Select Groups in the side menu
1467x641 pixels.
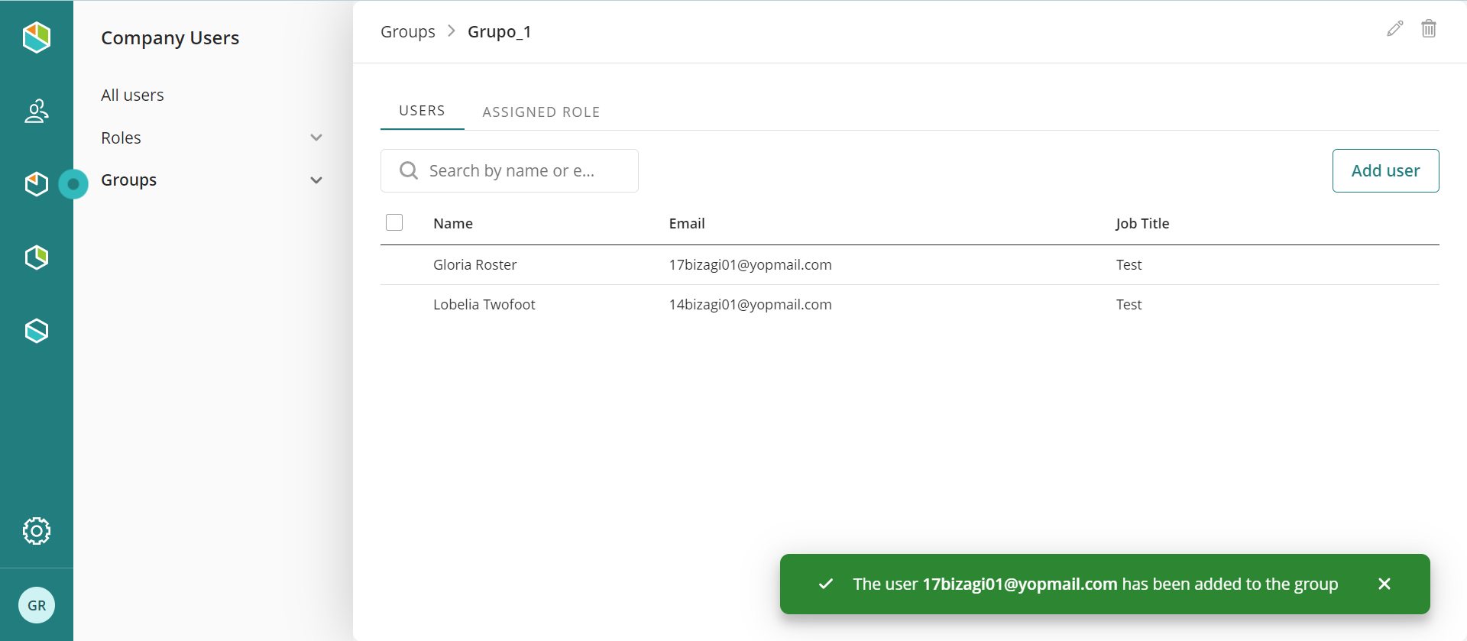click(x=128, y=180)
